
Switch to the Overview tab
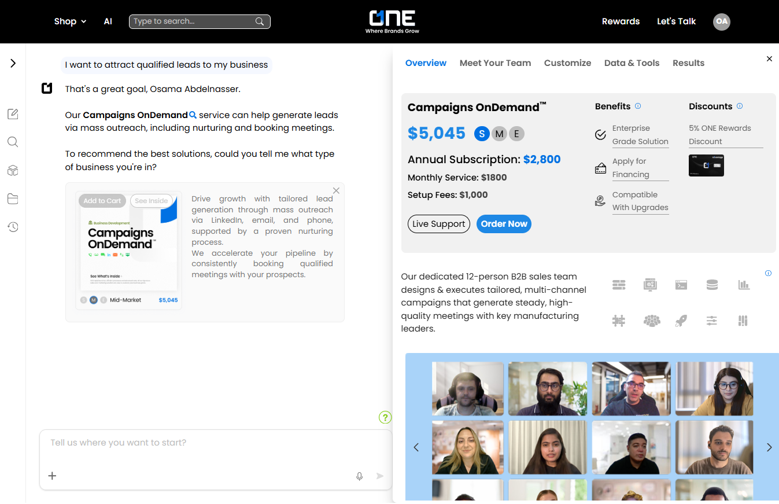pos(426,63)
